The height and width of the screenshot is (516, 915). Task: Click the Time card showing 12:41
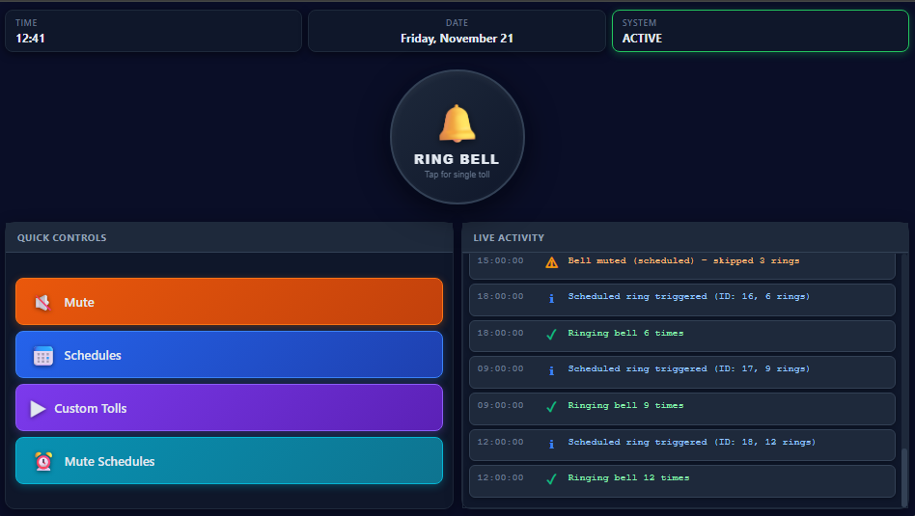click(x=152, y=31)
